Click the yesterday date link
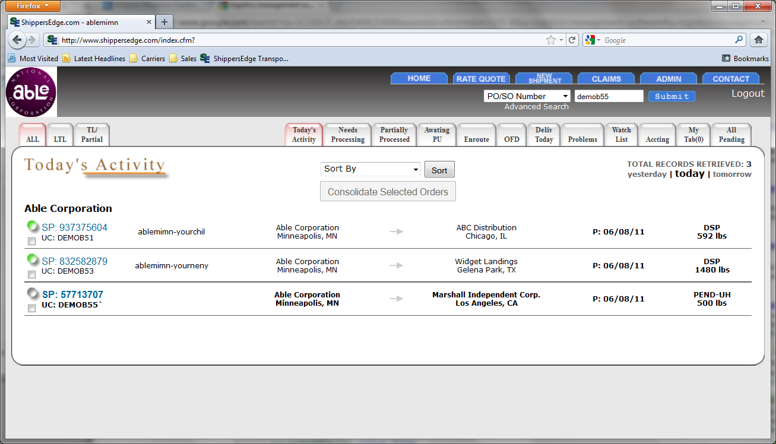The height and width of the screenshot is (444, 776). click(647, 175)
